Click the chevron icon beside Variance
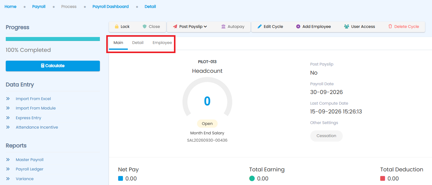The width and height of the screenshot is (432, 185). coord(8,179)
